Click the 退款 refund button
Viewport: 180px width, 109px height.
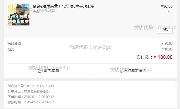[165, 30]
